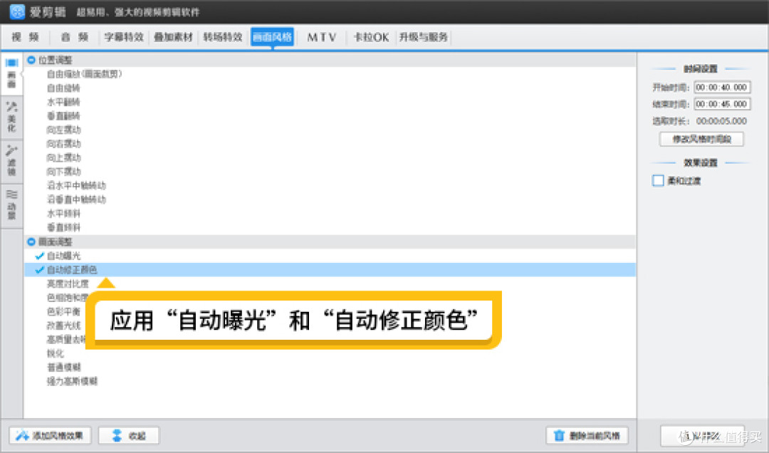The height and width of the screenshot is (453, 769).
Task: Edit the 结束时间 end time field
Action: (x=722, y=104)
